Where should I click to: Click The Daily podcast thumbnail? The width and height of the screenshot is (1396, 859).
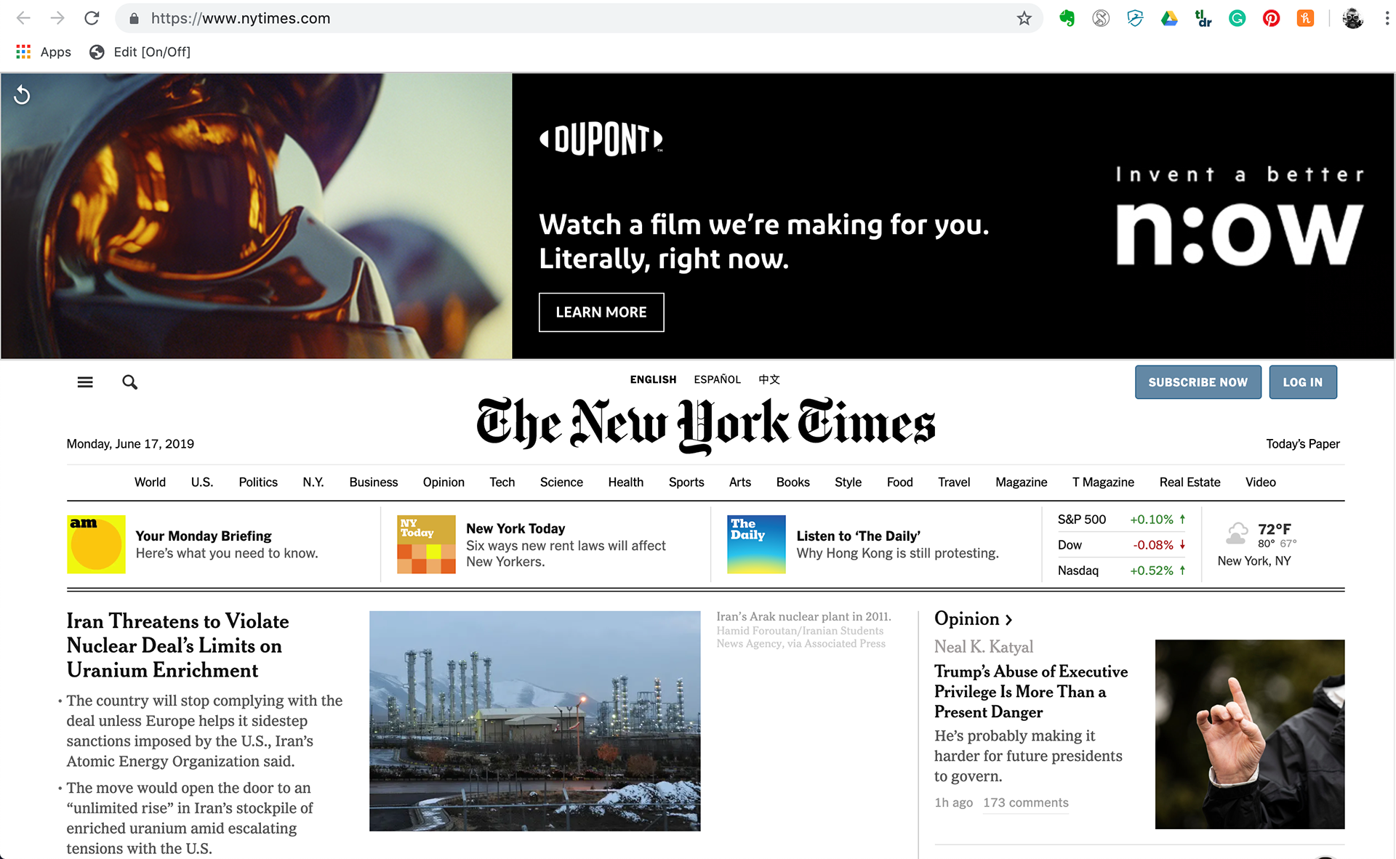[x=756, y=544]
